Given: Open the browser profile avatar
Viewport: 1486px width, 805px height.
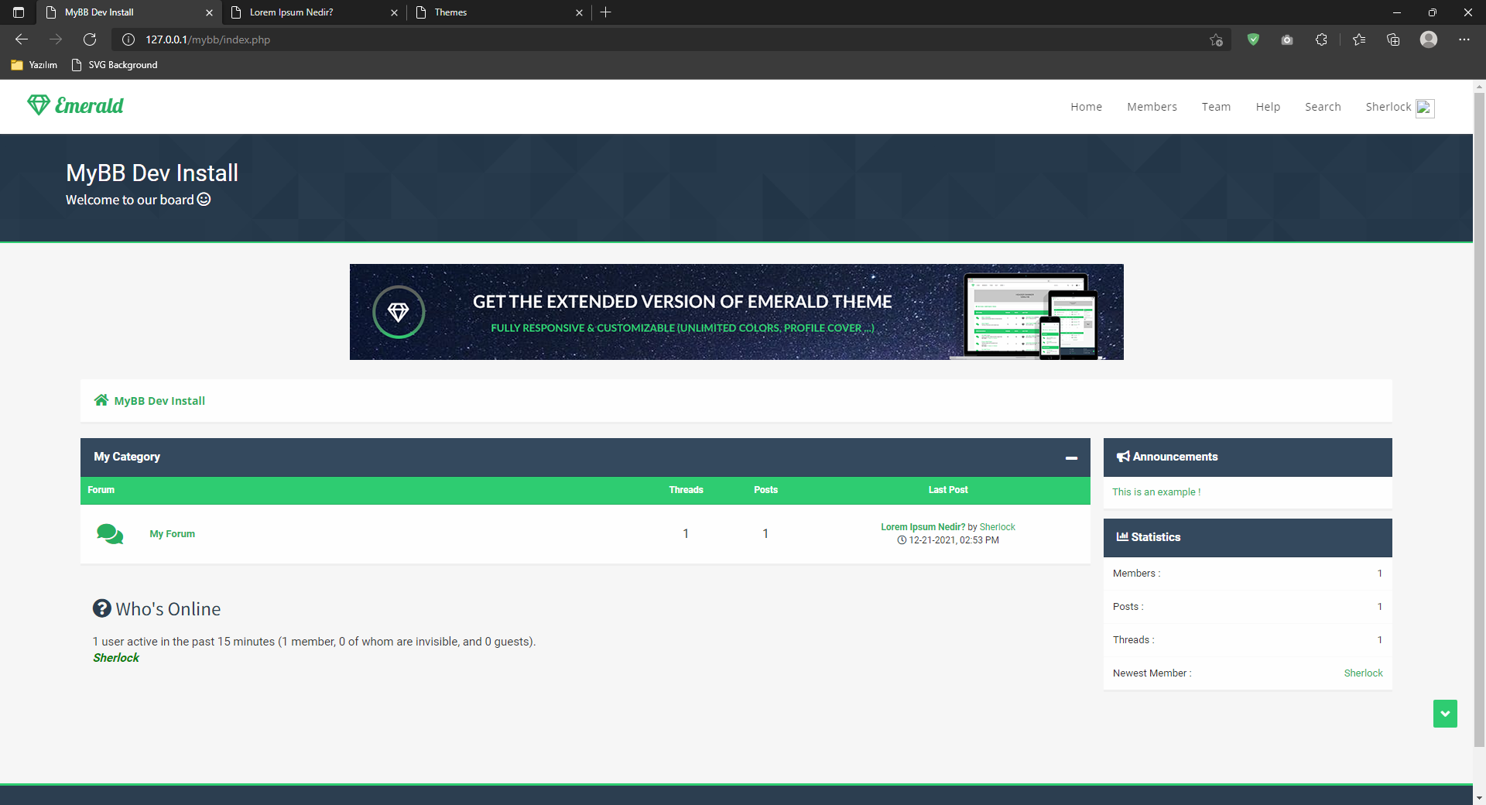Looking at the screenshot, I should click(x=1429, y=39).
